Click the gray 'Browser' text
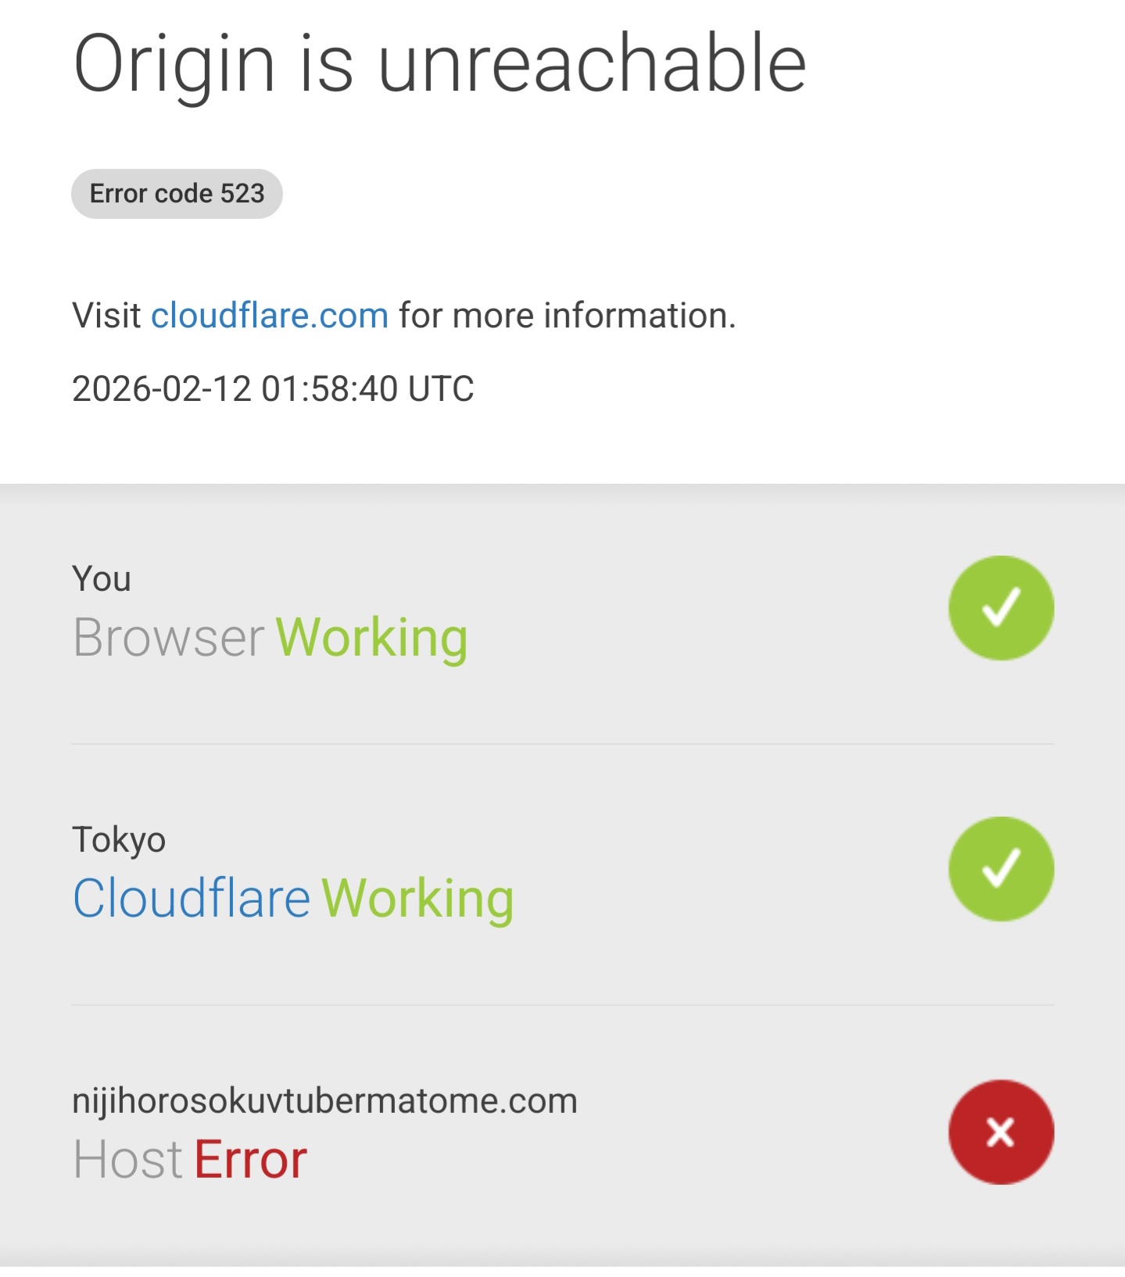The image size is (1125, 1277). click(x=169, y=638)
